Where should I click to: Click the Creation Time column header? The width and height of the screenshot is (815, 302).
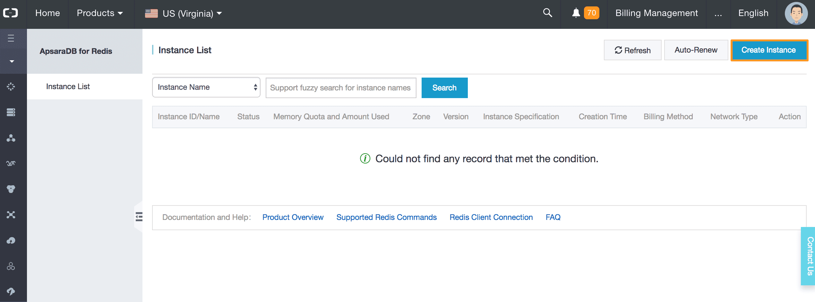[603, 117]
